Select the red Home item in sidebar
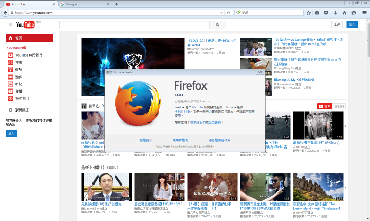 29,38
